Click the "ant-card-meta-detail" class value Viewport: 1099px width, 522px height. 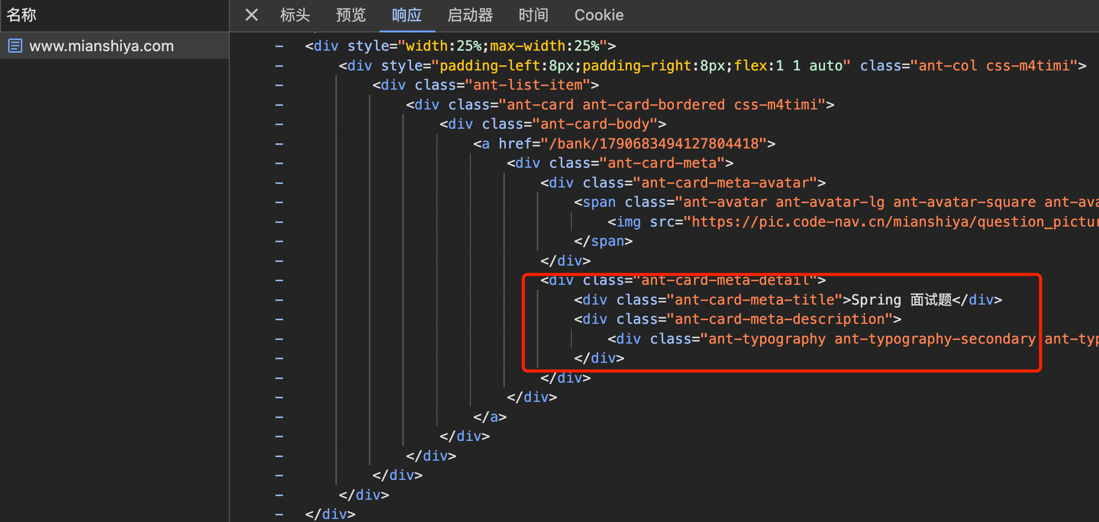[725, 280]
